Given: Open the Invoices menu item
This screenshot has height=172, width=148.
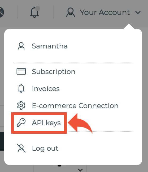Looking at the screenshot, I should 73,88.
